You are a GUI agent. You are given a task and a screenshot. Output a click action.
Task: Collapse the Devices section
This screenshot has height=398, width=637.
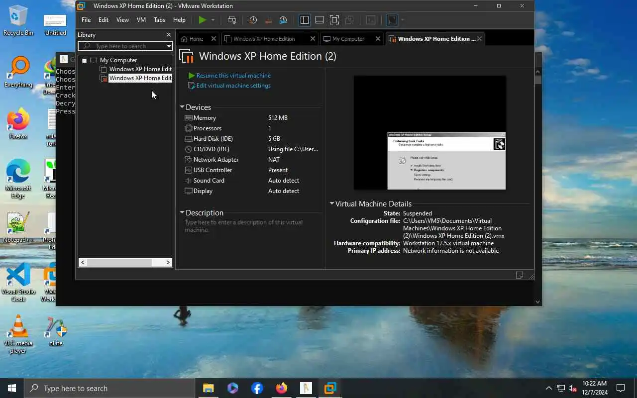[x=182, y=107]
